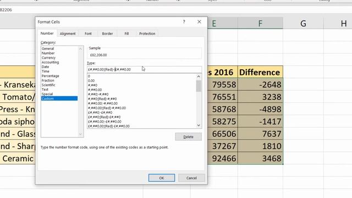The image size is (352, 198).
Task: Cancel the Format Cells dialog
Action: click(191, 178)
